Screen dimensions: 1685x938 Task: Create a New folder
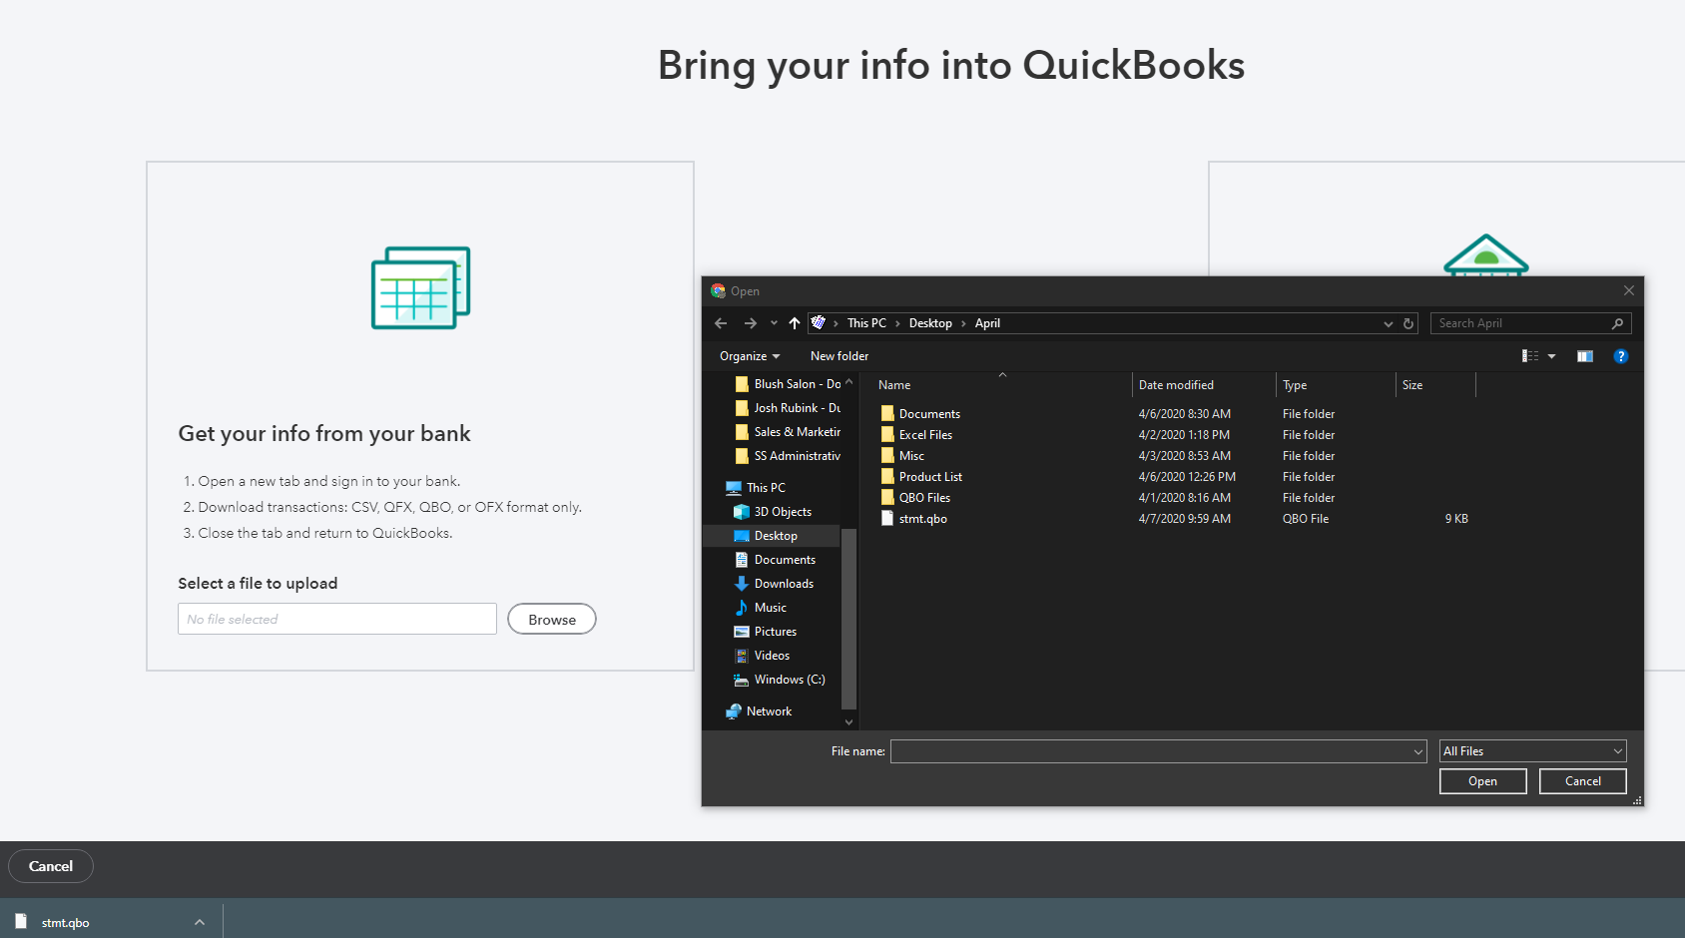pos(840,356)
